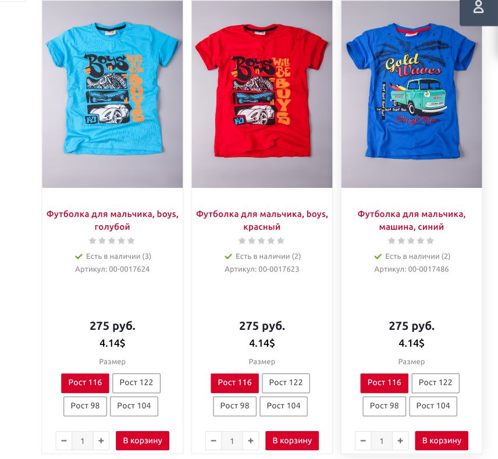
Task: Open the 'Футболка для мальчика, boys, красный' product link
Action: pyautogui.click(x=262, y=220)
